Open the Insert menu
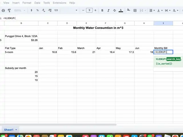 16,3
